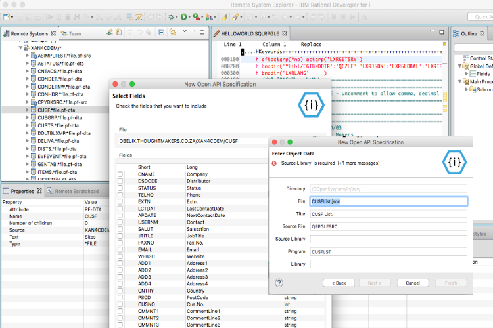Check the EMAIL field checkbox

[120, 249]
